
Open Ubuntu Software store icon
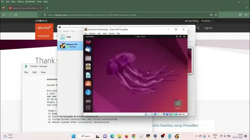[x=88, y=84]
